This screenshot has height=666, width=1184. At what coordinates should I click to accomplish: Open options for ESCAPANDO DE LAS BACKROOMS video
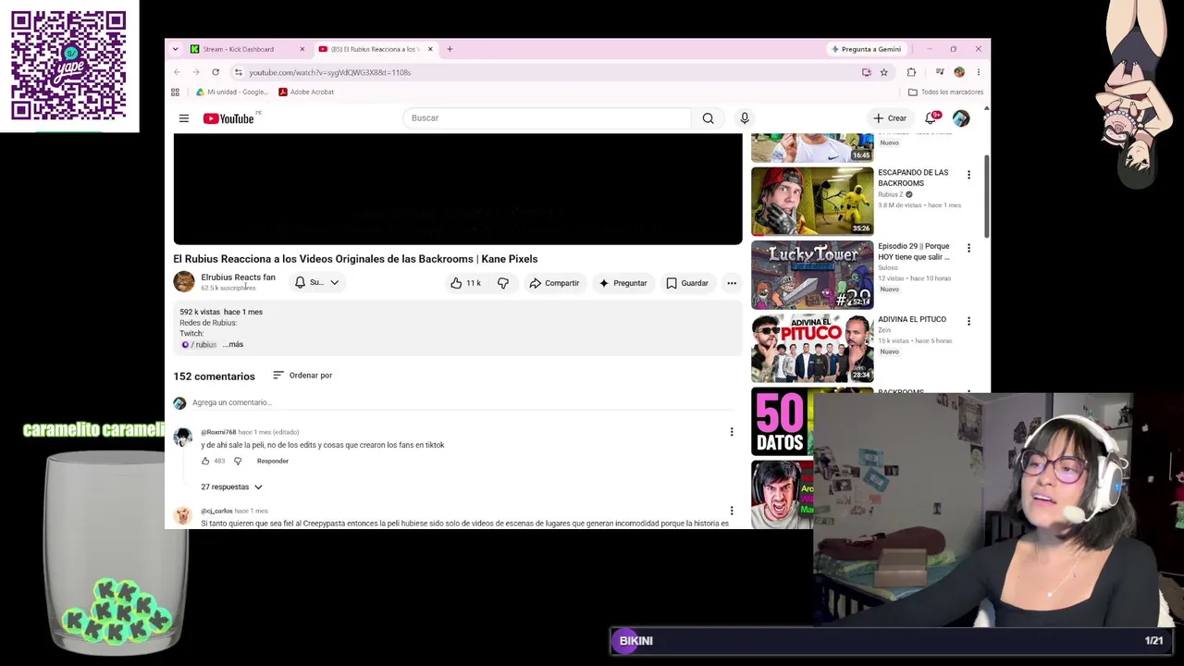[x=968, y=175]
